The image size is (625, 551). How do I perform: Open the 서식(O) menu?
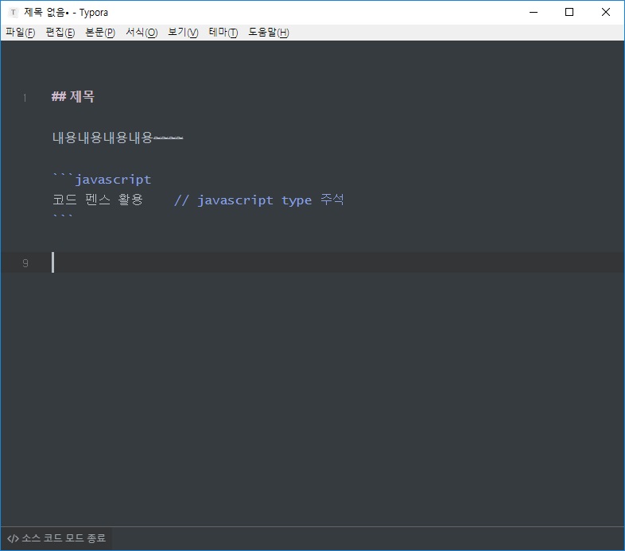142,33
